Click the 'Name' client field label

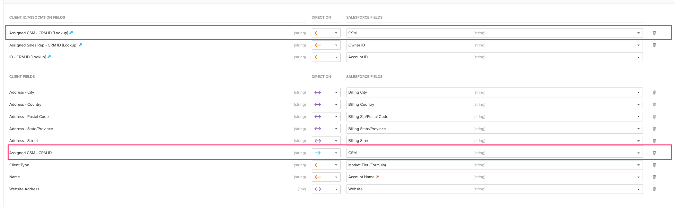(x=14, y=177)
